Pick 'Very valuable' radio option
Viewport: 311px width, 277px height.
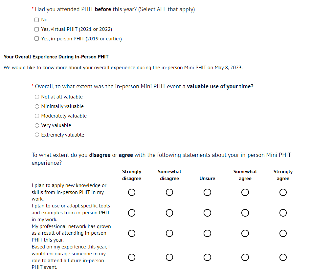coord(37,125)
